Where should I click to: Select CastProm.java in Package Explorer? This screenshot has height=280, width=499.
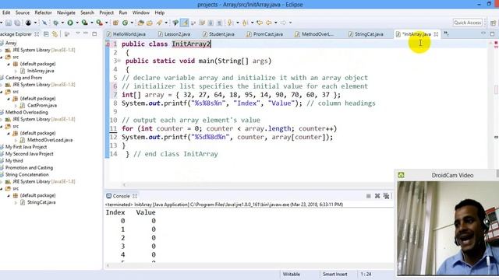[41, 106]
